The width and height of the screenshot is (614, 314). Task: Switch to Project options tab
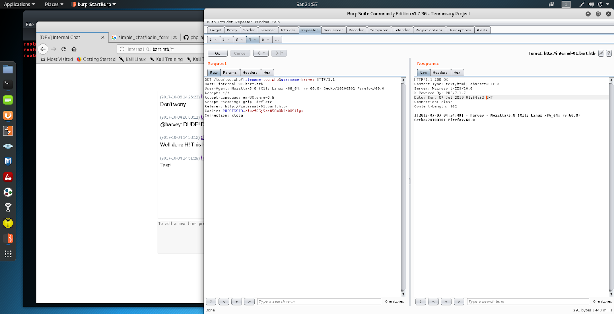(x=429, y=30)
